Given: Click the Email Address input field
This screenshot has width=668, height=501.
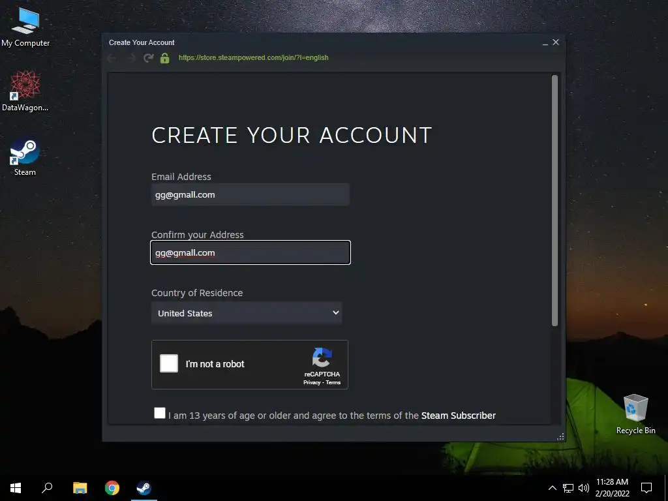Looking at the screenshot, I should pyautogui.click(x=250, y=194).
